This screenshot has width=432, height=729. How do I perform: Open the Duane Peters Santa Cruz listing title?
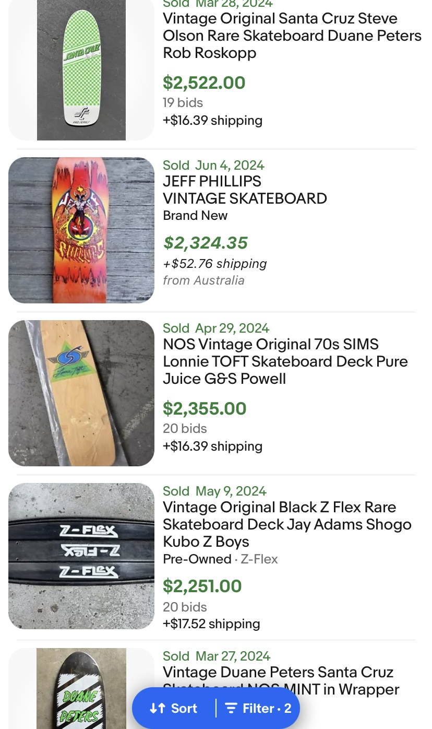(x=278, y=672)
